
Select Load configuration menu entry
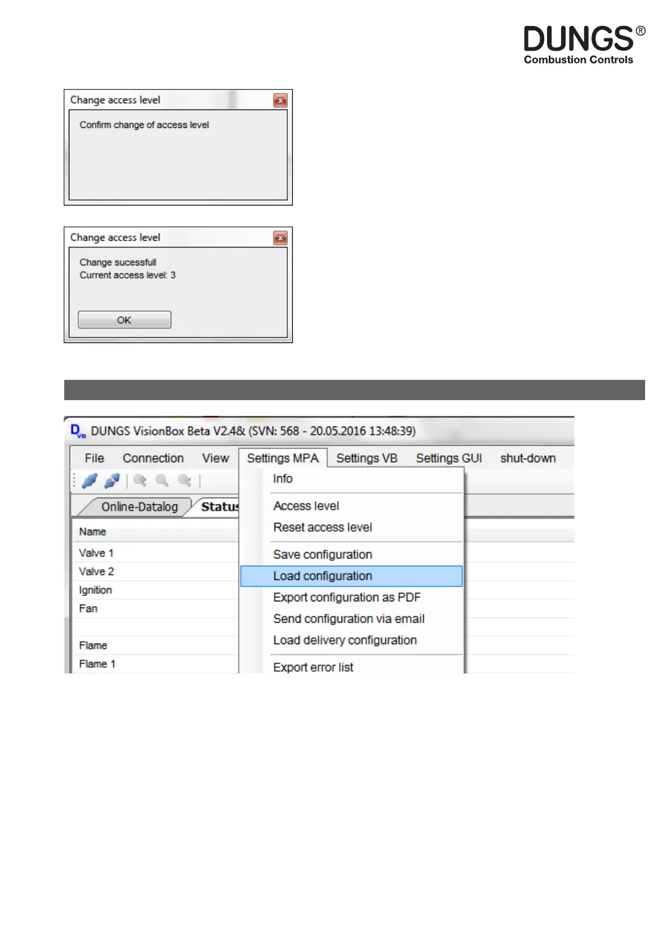tap(352, 576)
